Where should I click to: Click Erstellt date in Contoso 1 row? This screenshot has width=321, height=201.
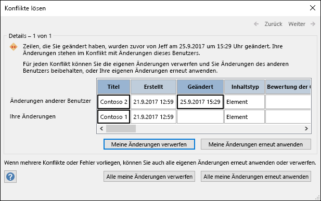pyautogui.click(x=153, y=117)
